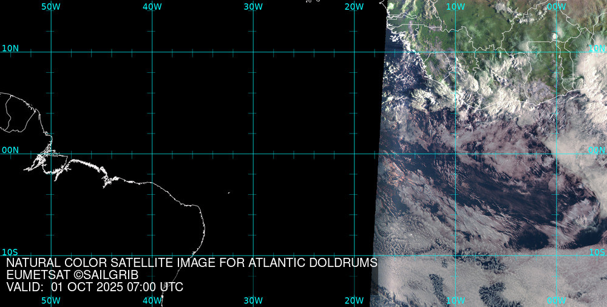This screenshot has width=607, height=307.
Task: Click the 20W label along the bottom edge
Action: tap(354, 300)
